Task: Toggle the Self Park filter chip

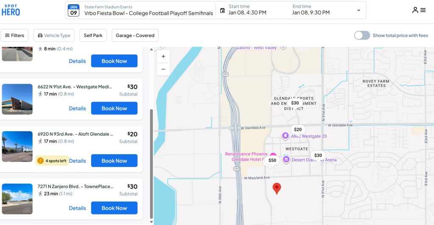Action: 93,36
